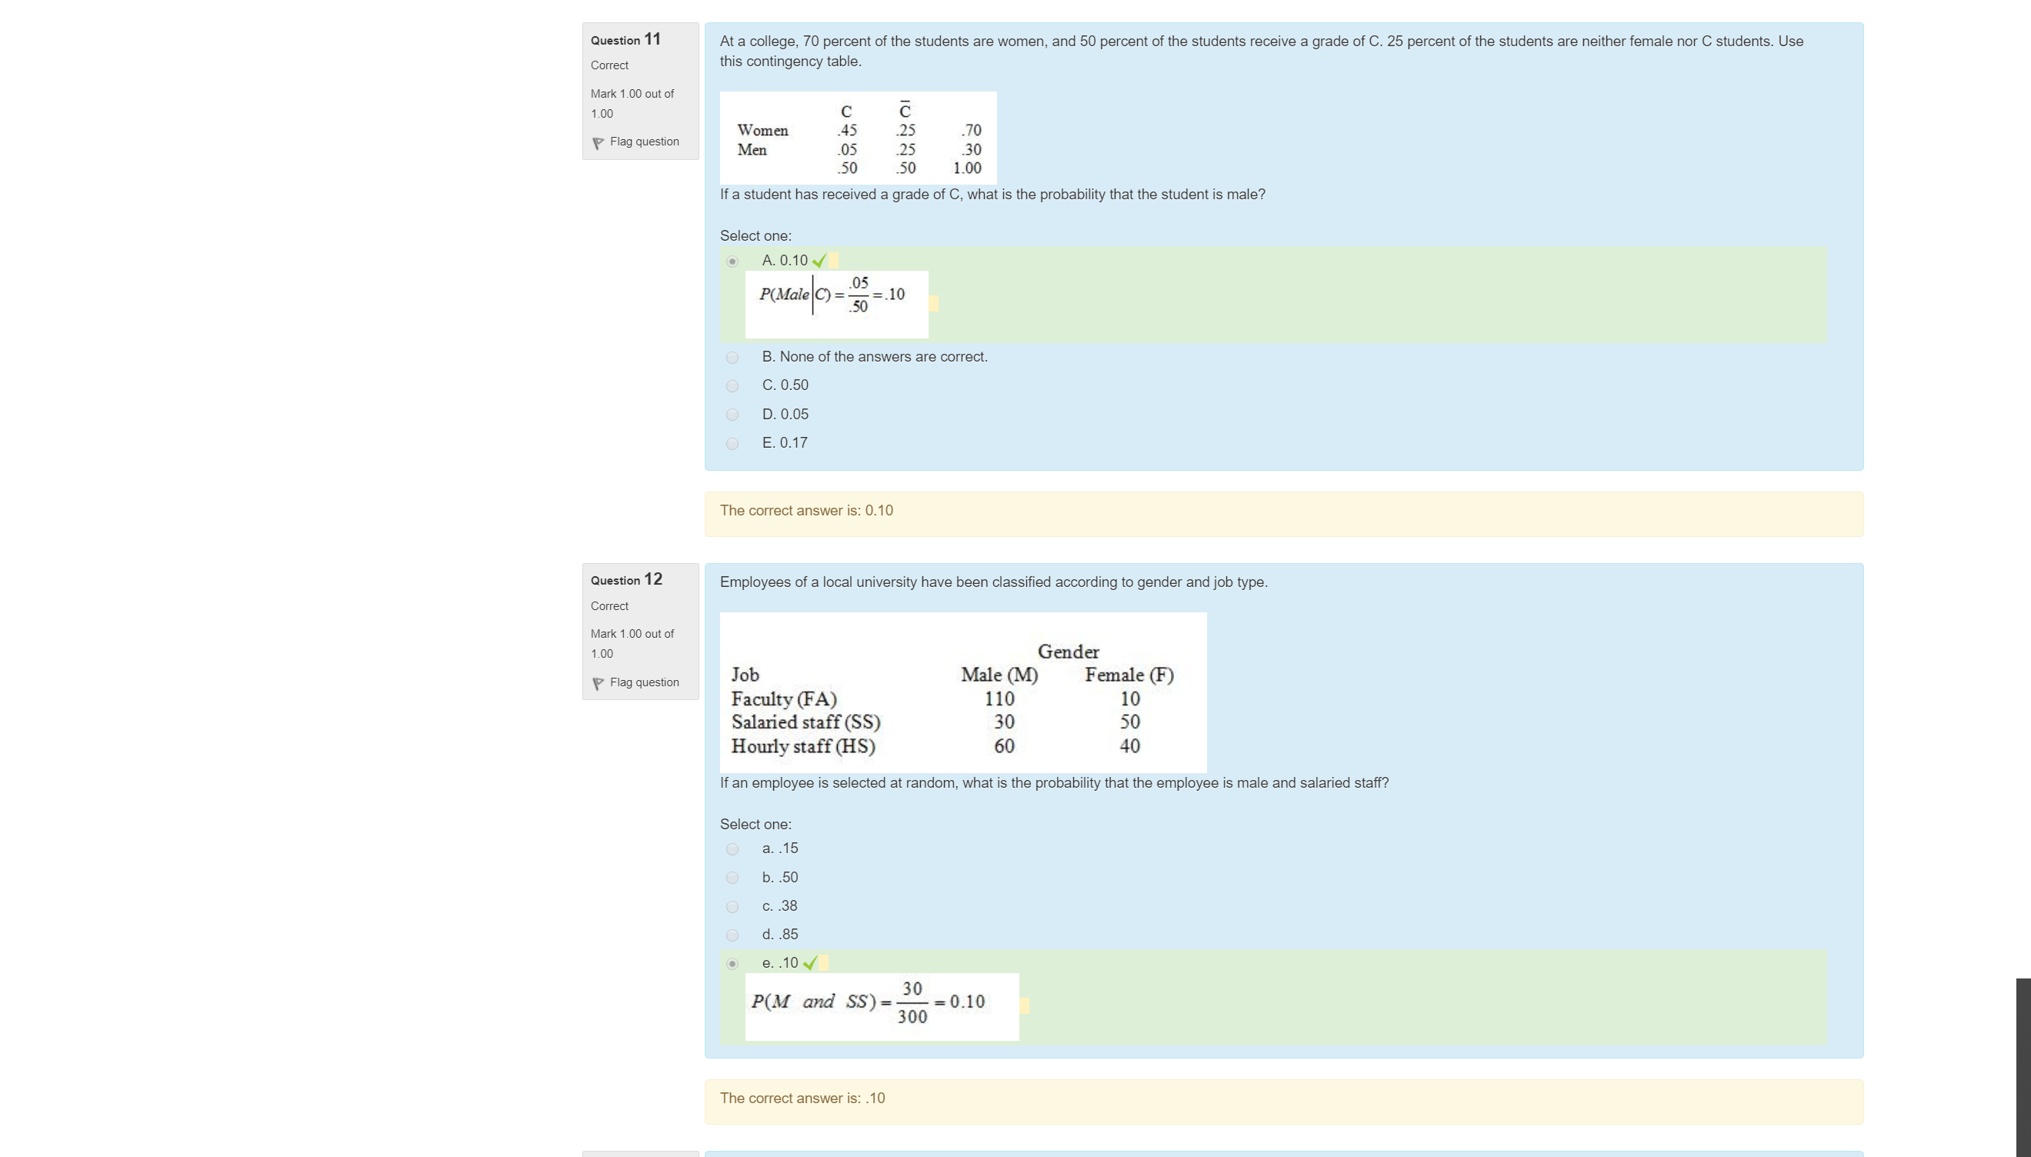Click Flag question link for Question 12

point(644,682)
